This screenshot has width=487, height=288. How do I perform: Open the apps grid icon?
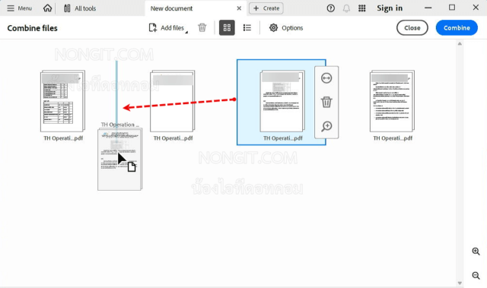pos(362,8)
